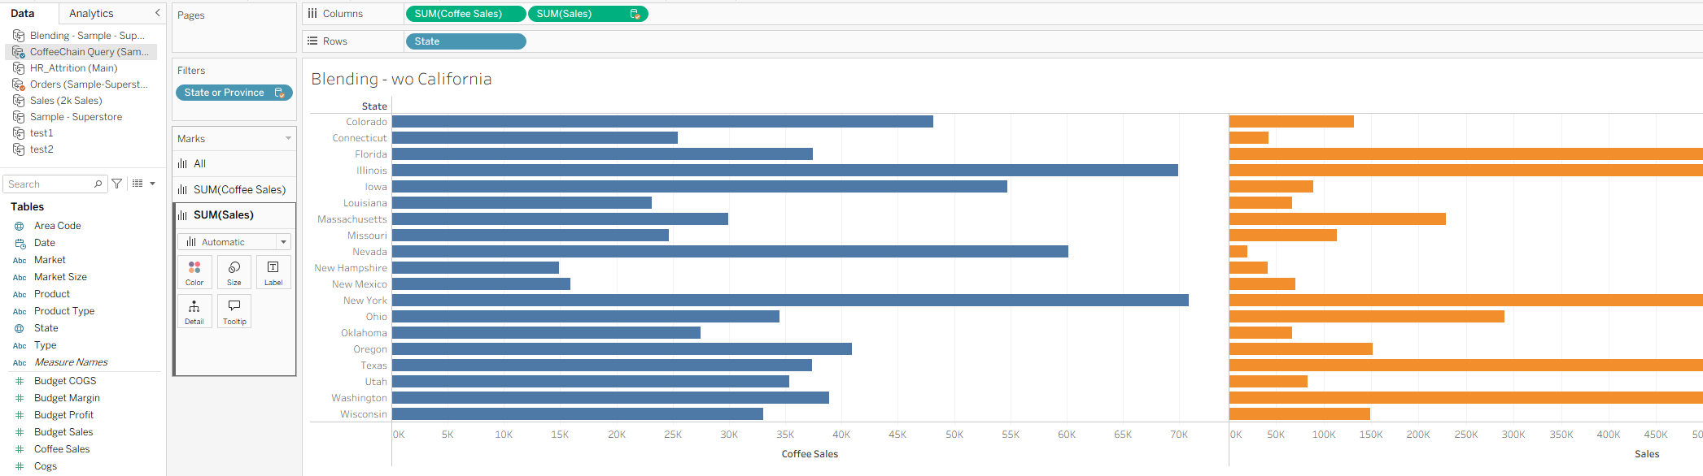Viewport: 1703px width, 476px height.
Task: Select the SUM(Sales) pill on Columns
Action: pyautogui.click(x=564, y=14)
